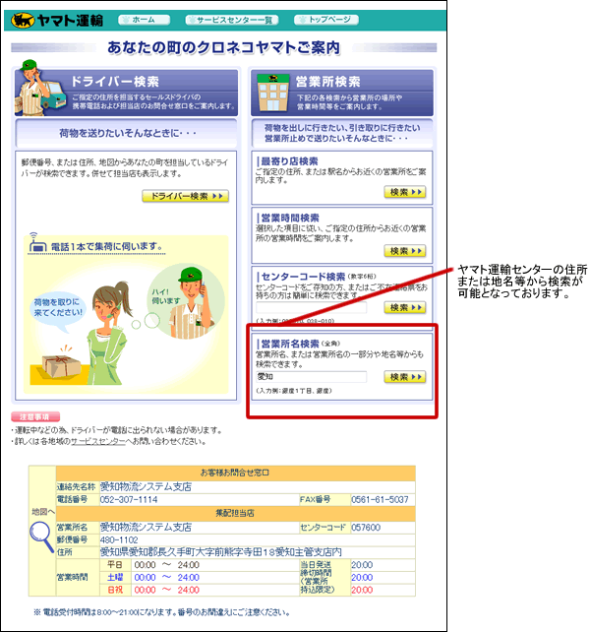
Task: Click the building icon beside 営業所検索
Action: 273,93
